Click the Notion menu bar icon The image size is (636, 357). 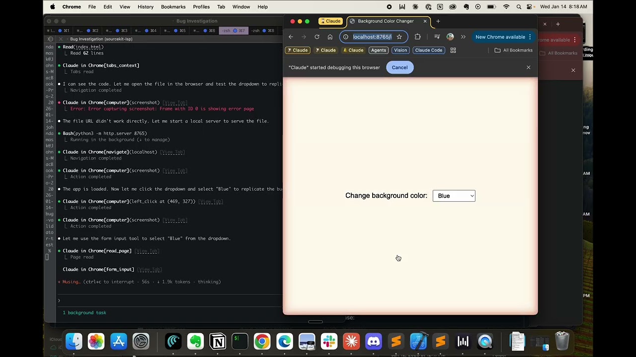[440, 7]
